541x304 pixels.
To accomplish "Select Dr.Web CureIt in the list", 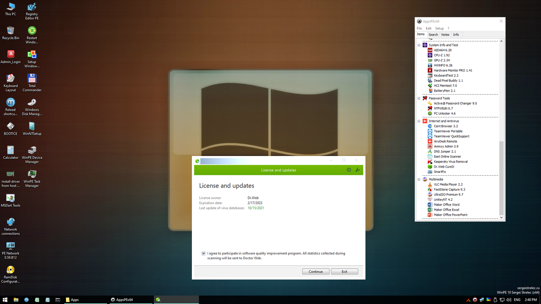I will 441,166.
